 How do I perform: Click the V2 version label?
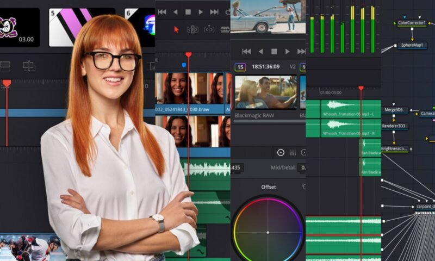pyautogui.click(x=293, y=66)
